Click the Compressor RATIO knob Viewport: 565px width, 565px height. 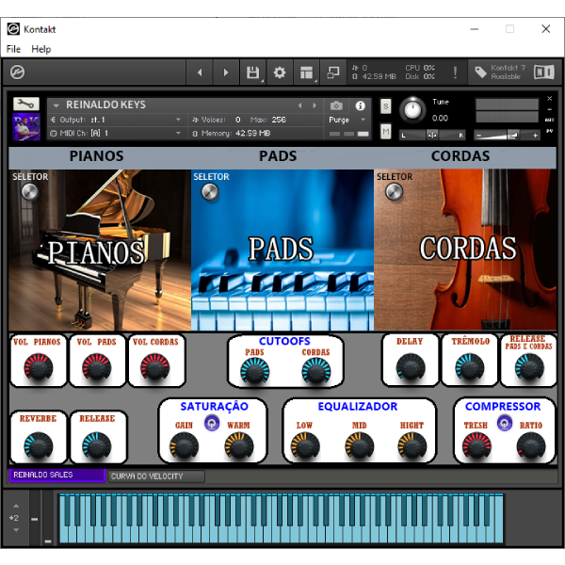(531, 446)
